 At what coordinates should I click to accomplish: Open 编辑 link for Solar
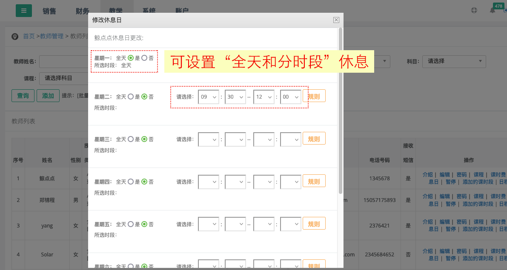(444, 251)
